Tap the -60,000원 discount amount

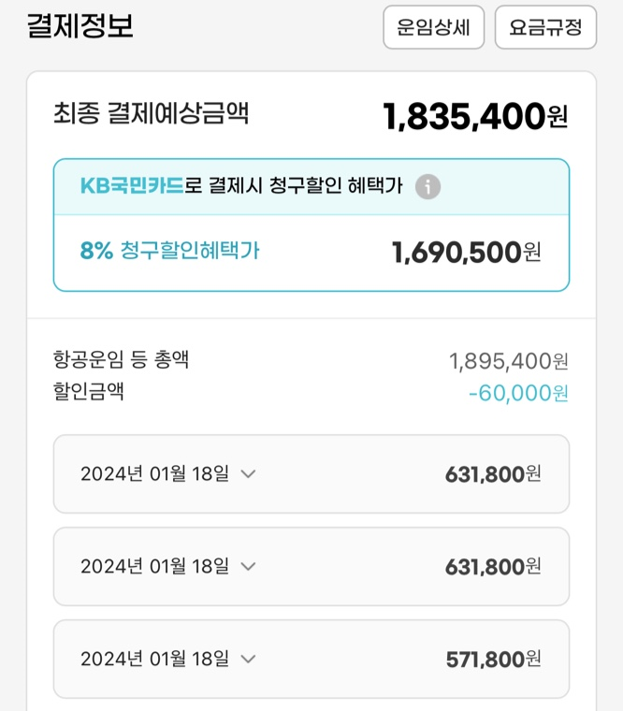517,393
